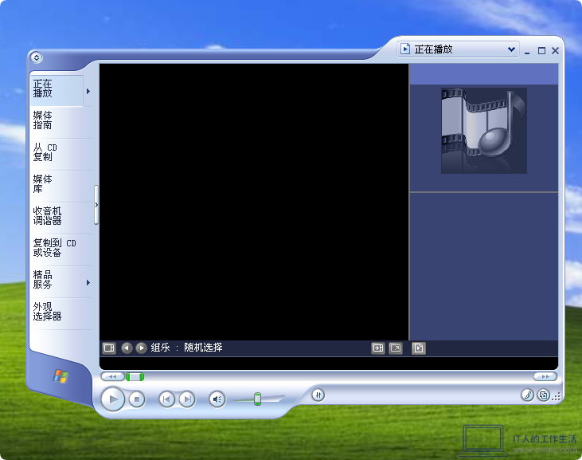
Task: Mute the sound with speaker icon
Action: (x=217, y=399)
